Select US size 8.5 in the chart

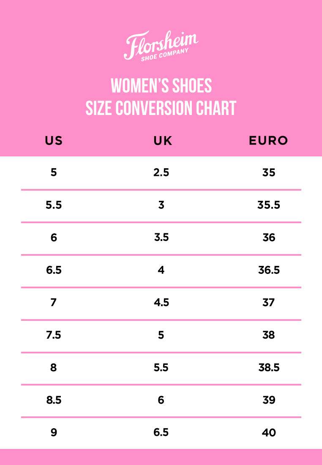pos(54,400)
